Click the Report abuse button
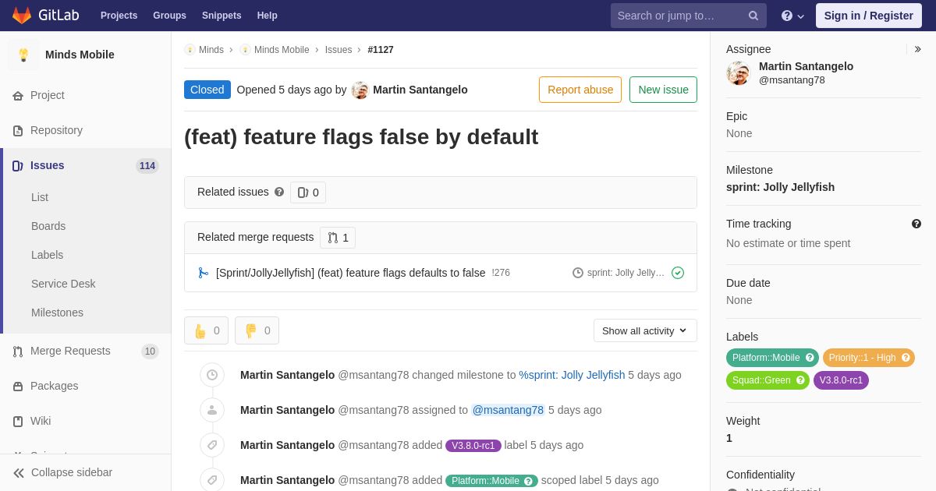Image resolution: width=936 pixels, height=491 pixels. (x=580, y=90)
